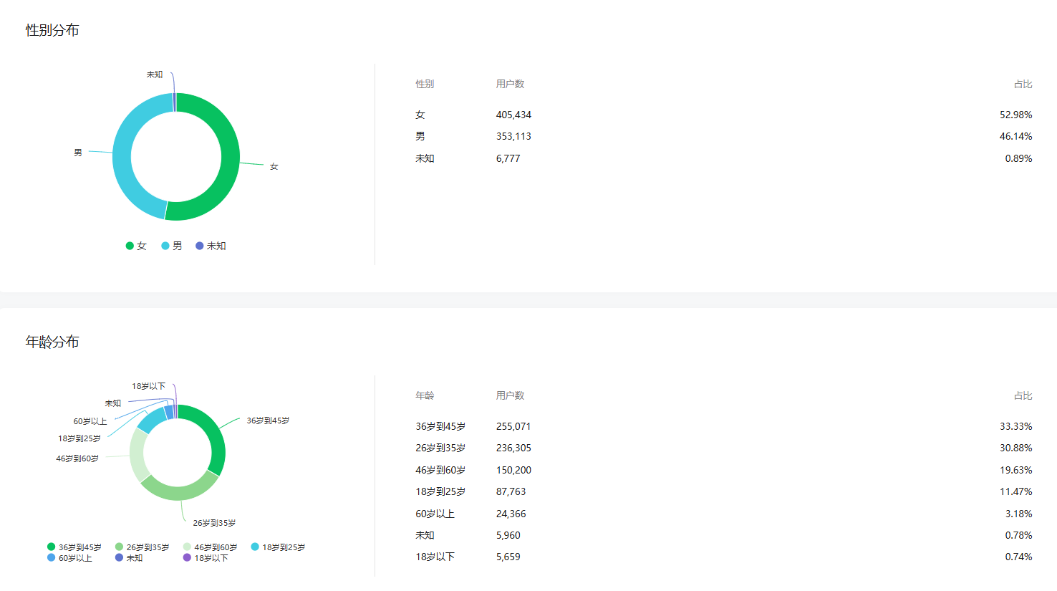The width and height of the screenshot is (1057, 591).
Task: Click percentage 46.14%
Action: (x=1015, y=136)
